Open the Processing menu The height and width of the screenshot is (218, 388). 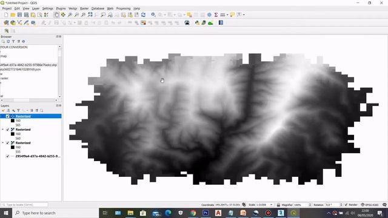tap(123, 8)
